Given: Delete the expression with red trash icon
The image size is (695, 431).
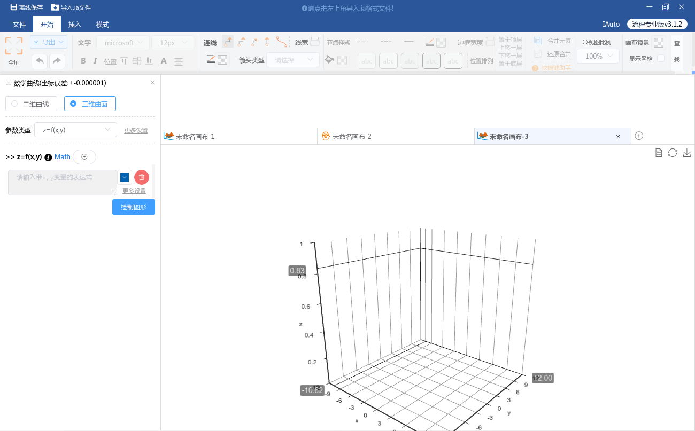Looking at the screenshot, I should coord(142,177).
